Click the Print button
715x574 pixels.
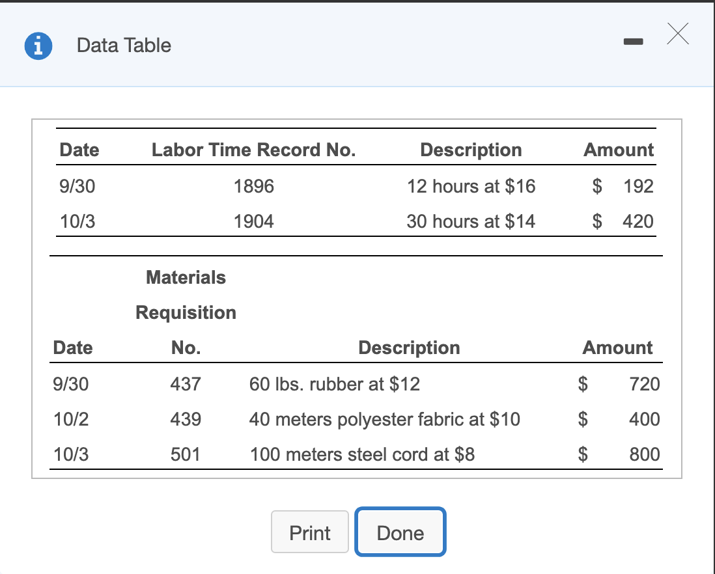309,532
